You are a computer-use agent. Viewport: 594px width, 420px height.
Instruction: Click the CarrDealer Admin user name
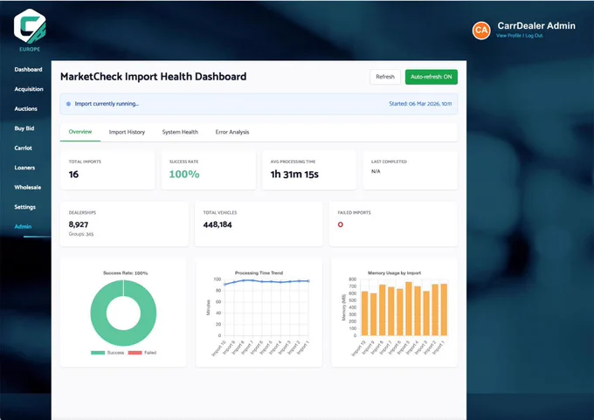(x=536, y=25)
